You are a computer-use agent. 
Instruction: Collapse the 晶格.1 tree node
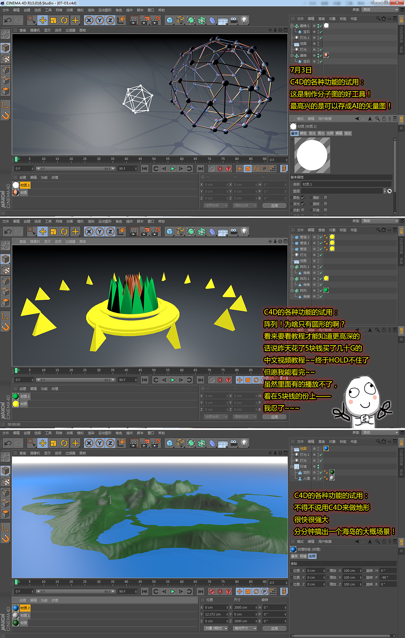point(292,26)
